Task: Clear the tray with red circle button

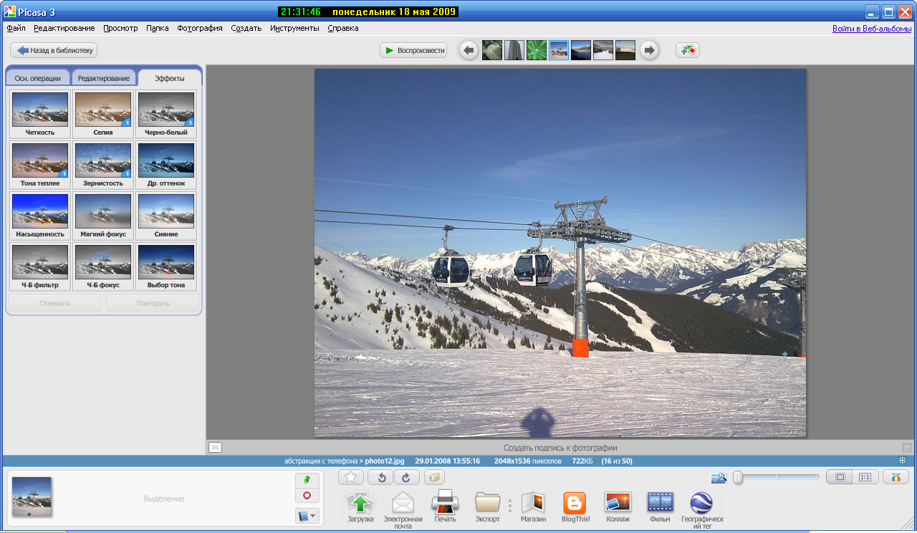Action: (x=307, y=496)
